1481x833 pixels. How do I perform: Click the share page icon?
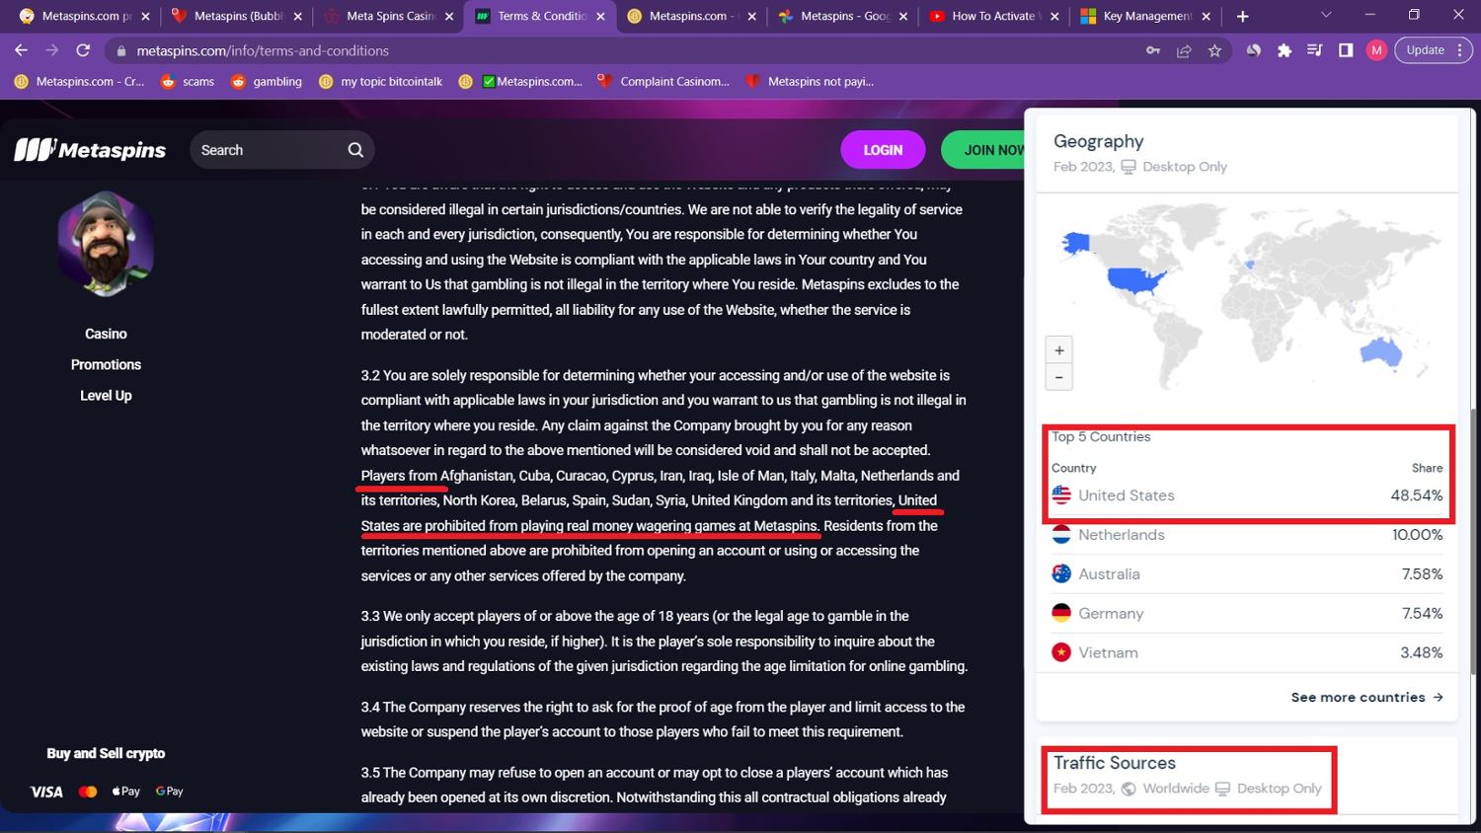1183,50
